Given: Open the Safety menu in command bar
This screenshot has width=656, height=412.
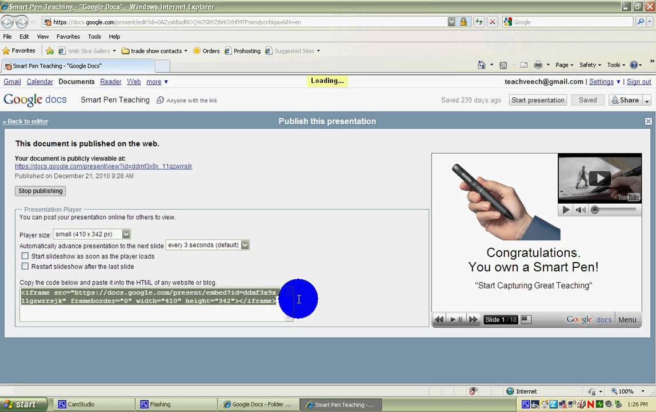Looking at the screenshot, I should (590, 65).
